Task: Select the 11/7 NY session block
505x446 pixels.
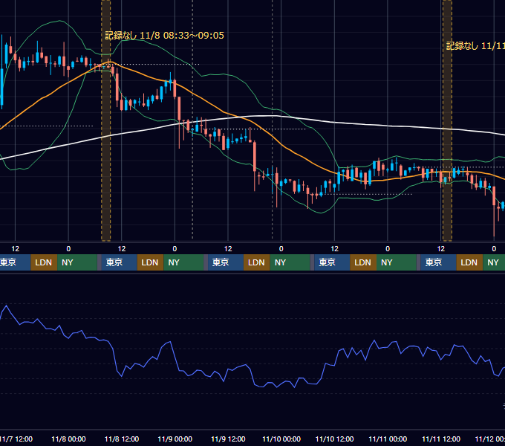Action: [x=77, y=262]
